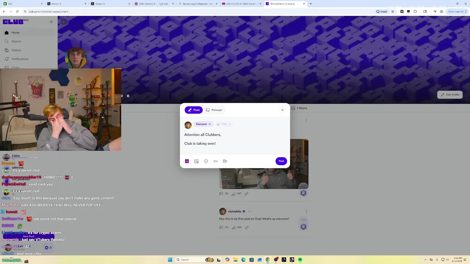
Task: Click the browser address bar
Action: pyautogui.click(x=198, y=11)
